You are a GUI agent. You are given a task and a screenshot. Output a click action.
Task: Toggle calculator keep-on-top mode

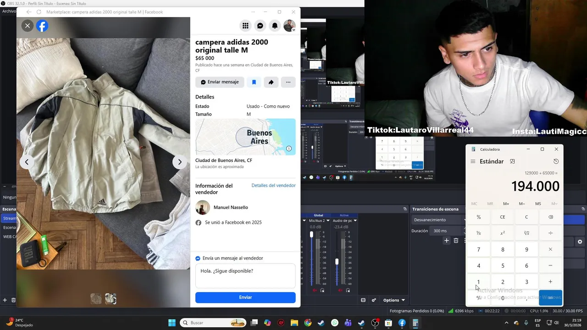click(x=512, y=161)
